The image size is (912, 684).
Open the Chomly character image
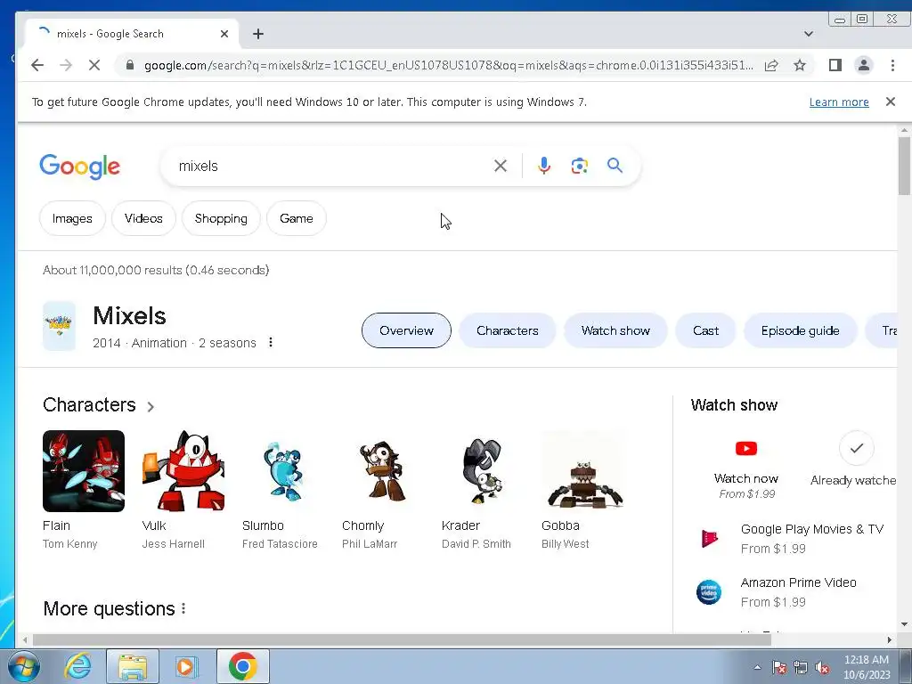[383, 471]
